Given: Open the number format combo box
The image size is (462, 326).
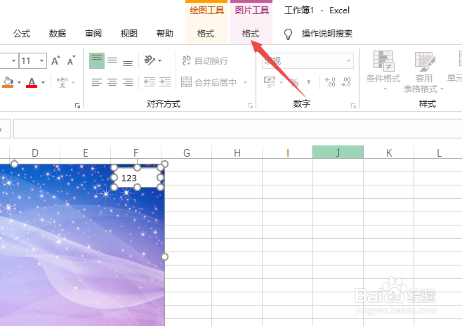Looking at the screenshot, I should click(x=308, y=60).
